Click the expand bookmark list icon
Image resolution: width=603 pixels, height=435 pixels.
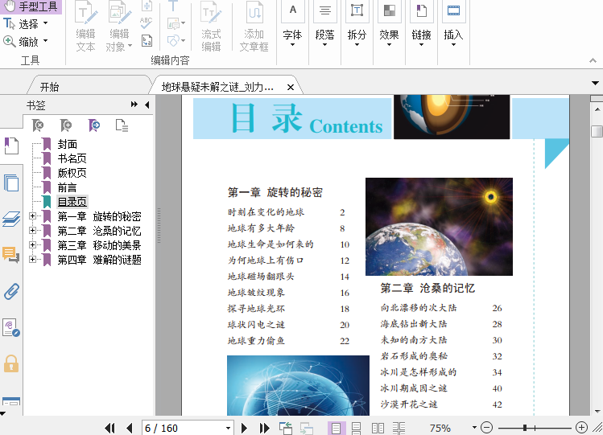pos(122,125)
